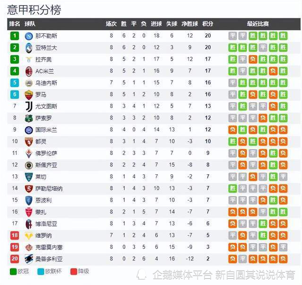Image resolution: width=302 pixels, height=285 pixels.
Task: Open 那不勒斯 team name link
Action: click(x=46, y=36)
